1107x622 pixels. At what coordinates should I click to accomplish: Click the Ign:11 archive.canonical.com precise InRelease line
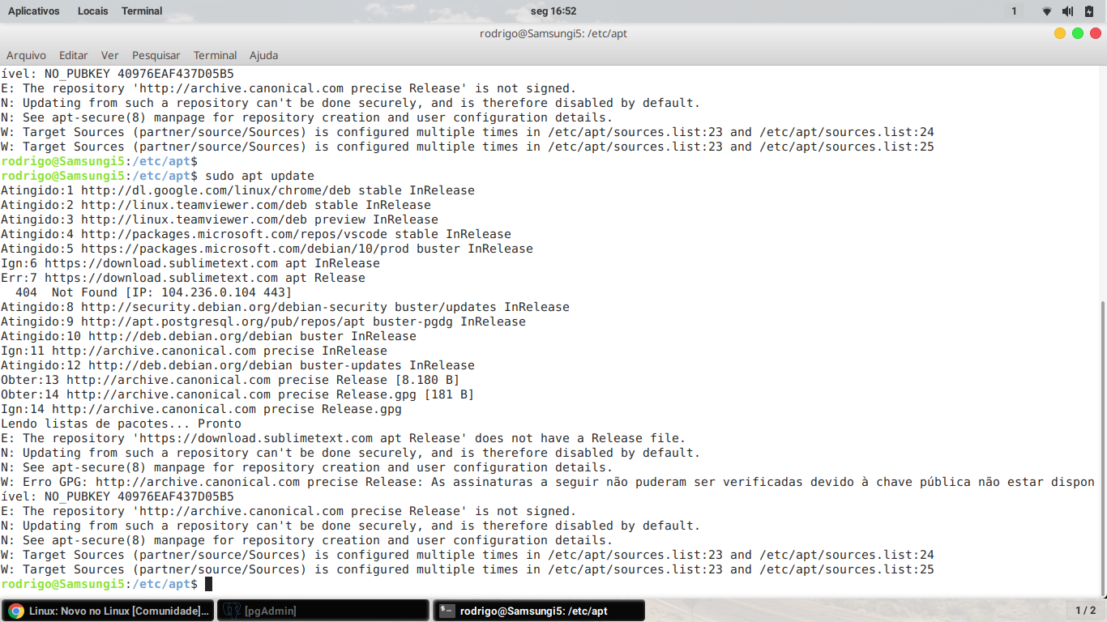click(194, 351)
